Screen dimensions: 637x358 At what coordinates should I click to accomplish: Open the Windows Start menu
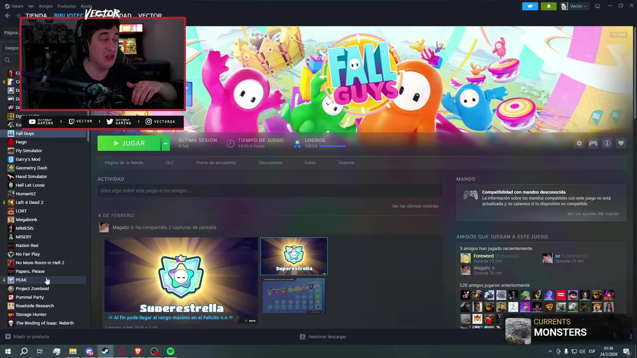pyautogui.click(x=7, y=352)
